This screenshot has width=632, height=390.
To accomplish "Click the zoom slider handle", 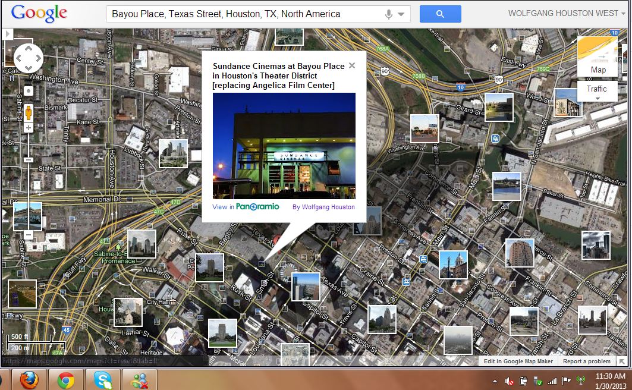I will point(28,160).
